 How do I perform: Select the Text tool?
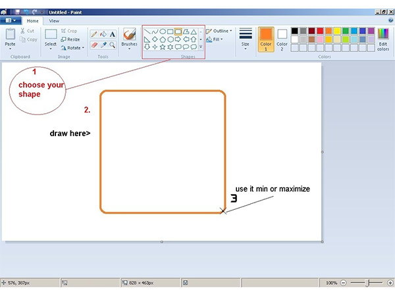click(x=113, y=34)
